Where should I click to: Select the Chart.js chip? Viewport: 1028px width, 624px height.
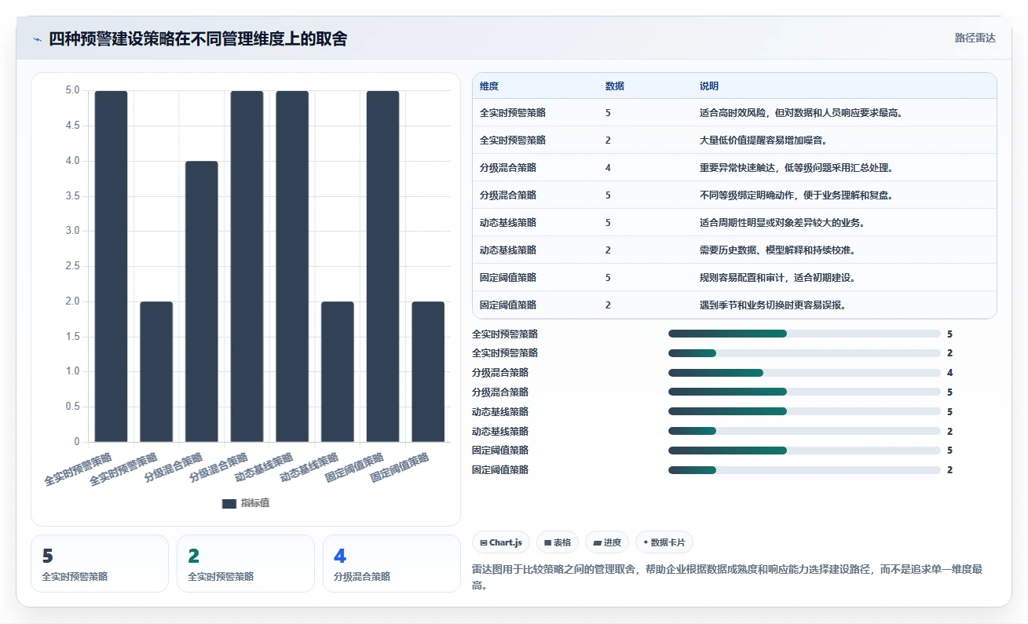pos(501,542)
